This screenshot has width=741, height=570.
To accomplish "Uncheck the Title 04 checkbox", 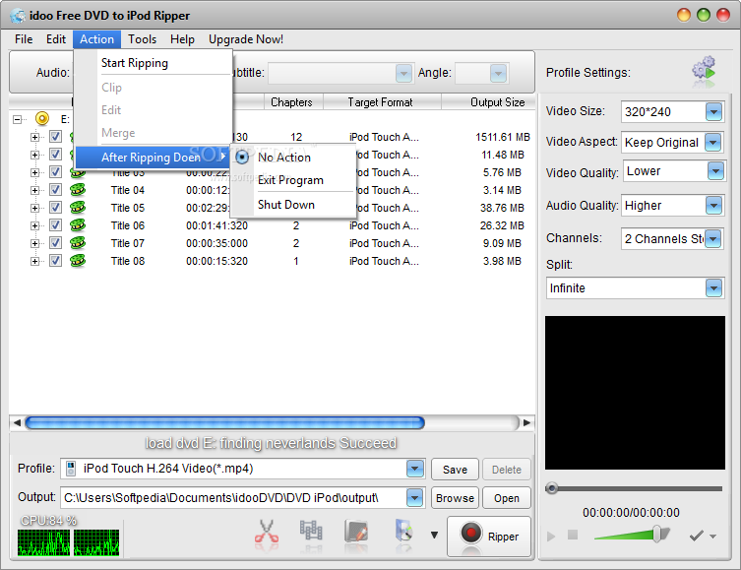I will pos(55,190).
